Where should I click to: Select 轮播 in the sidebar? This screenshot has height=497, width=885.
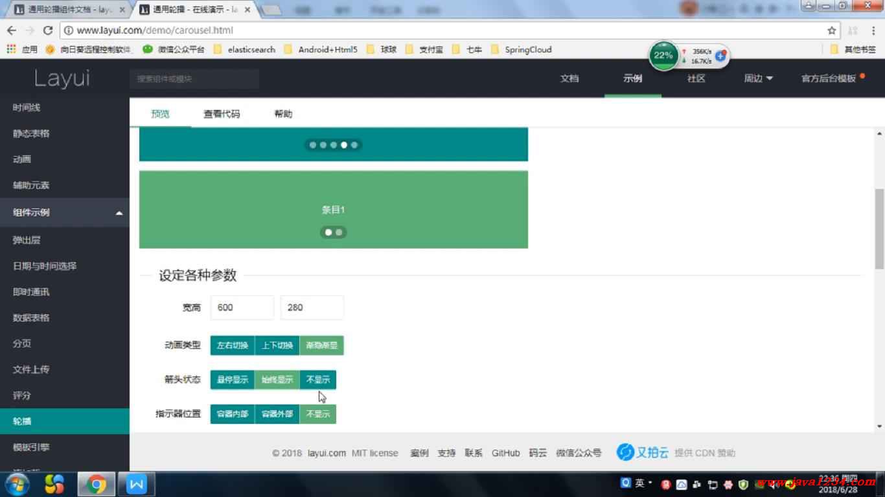[x=65, y=421]
